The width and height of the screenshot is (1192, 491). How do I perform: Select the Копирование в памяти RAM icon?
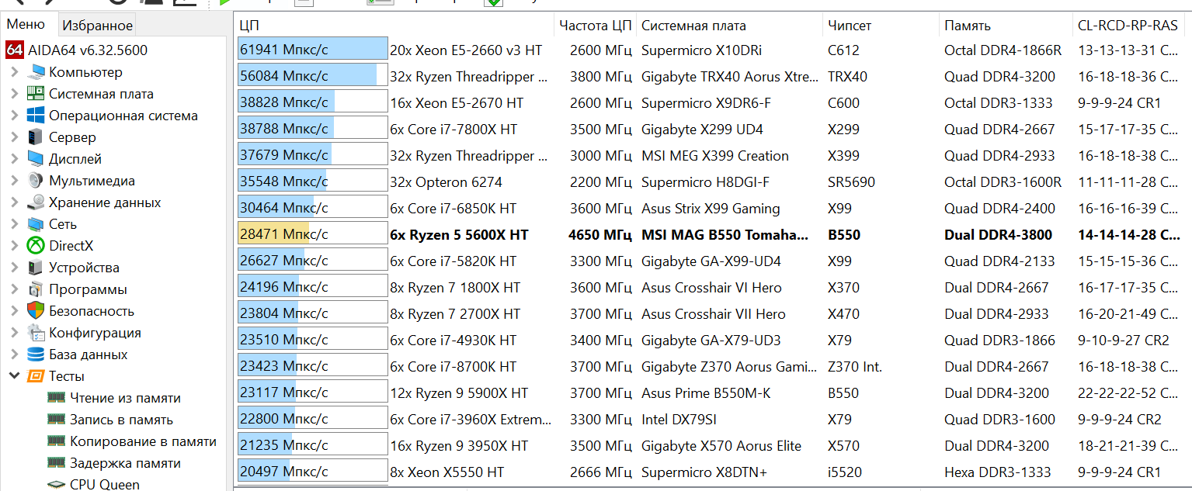click(x=56, y=441)
